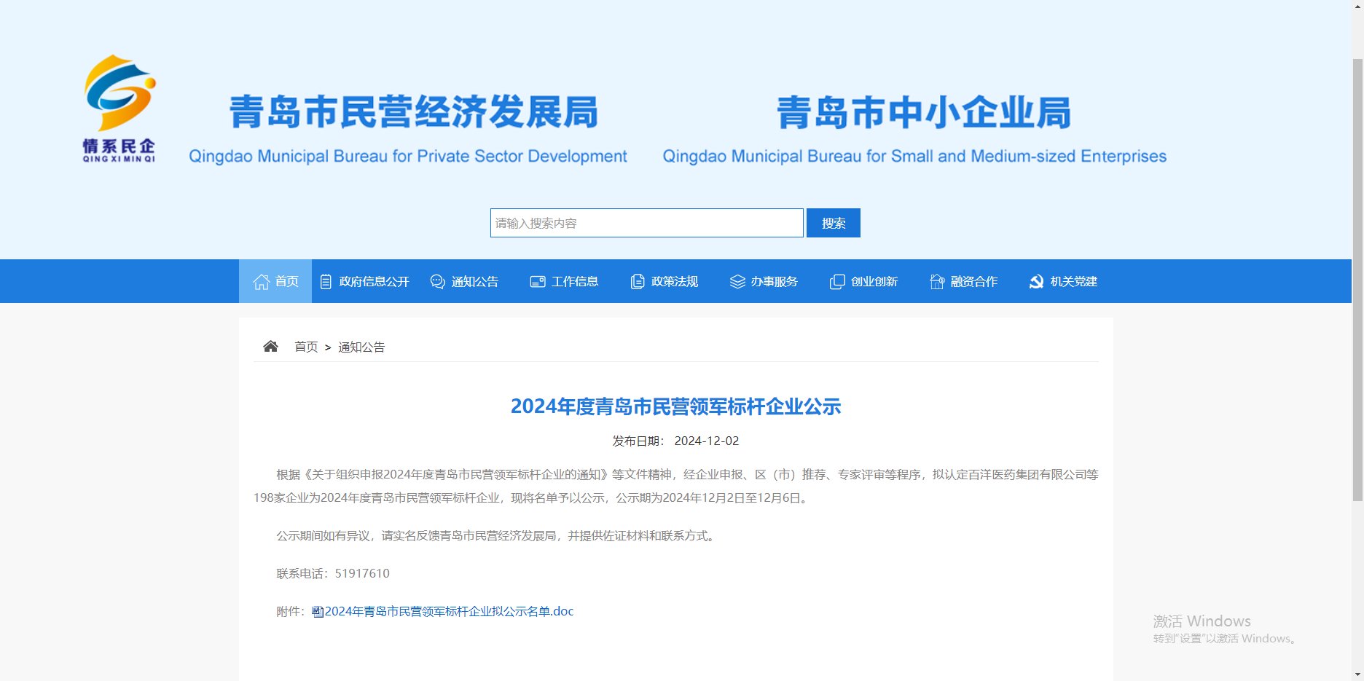
Task: Open the 创业创新 menu item
Action: [874, 282]
